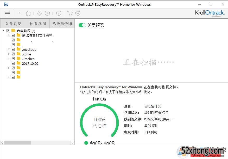228x159 pixels.
Task: Open settings via the gear icon
Action: (39, 13)
